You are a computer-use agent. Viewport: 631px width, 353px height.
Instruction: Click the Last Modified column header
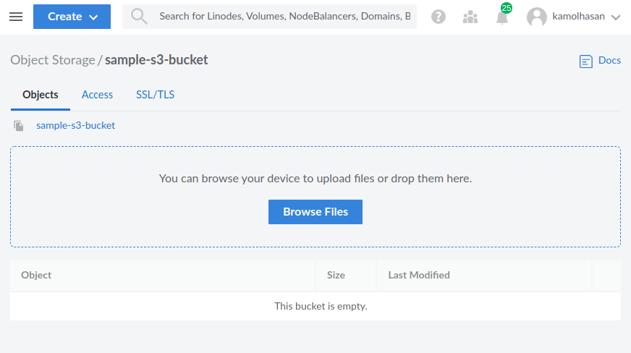pos(419,275)
